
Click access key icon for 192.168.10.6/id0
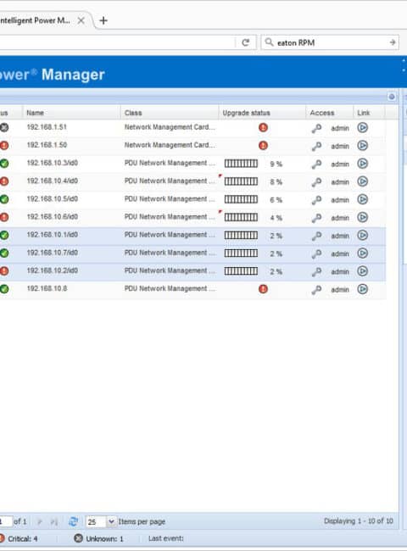[316, 218]
